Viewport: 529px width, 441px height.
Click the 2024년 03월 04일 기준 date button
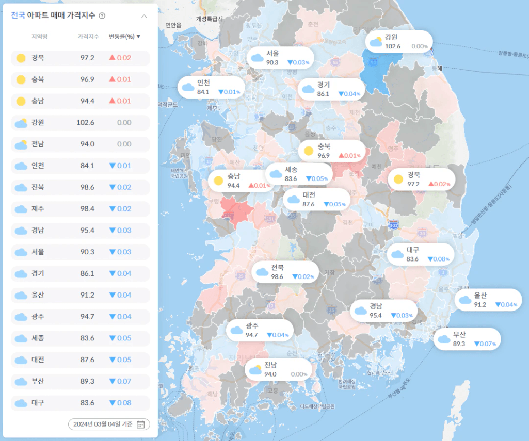pyautogui.click(x=109, y=424)
